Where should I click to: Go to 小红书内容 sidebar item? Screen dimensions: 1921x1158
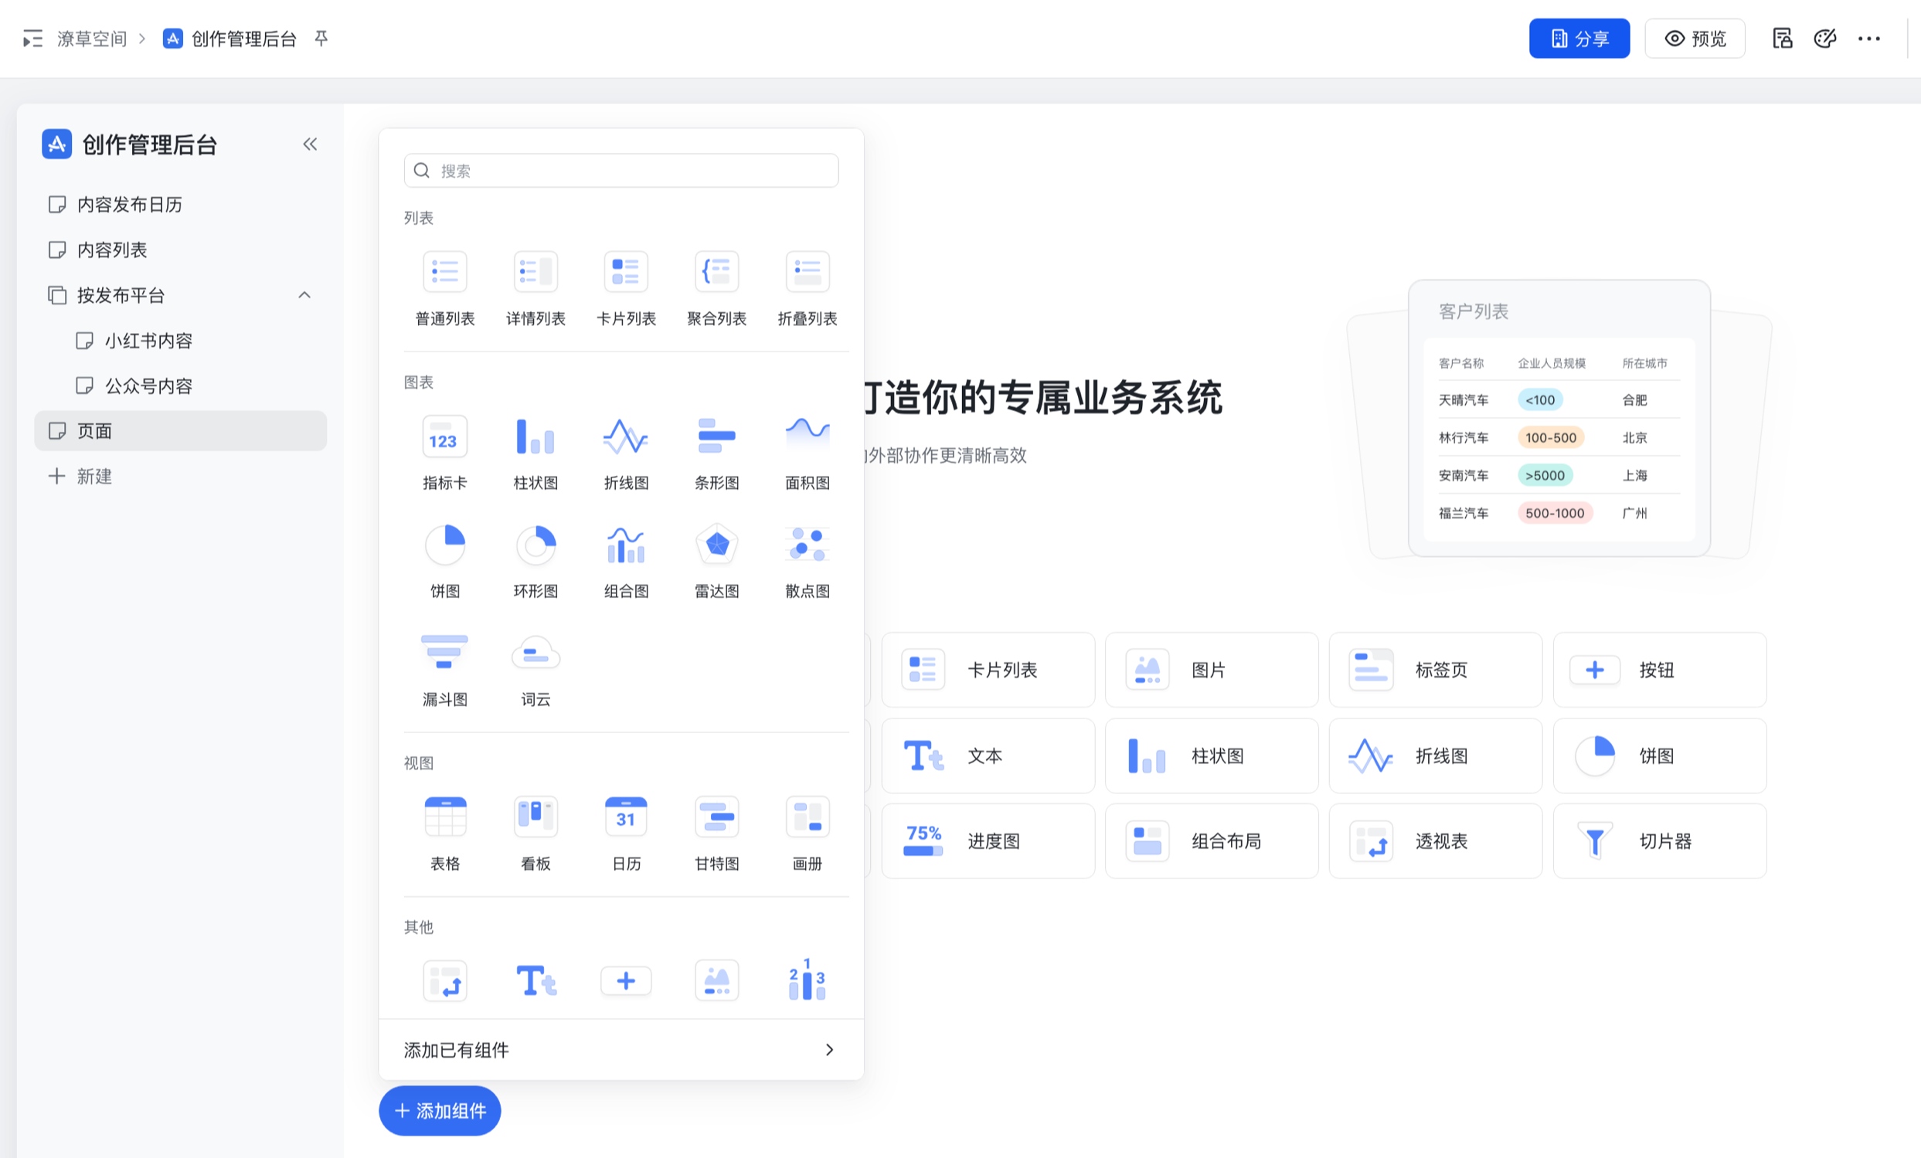click(148, 341)
